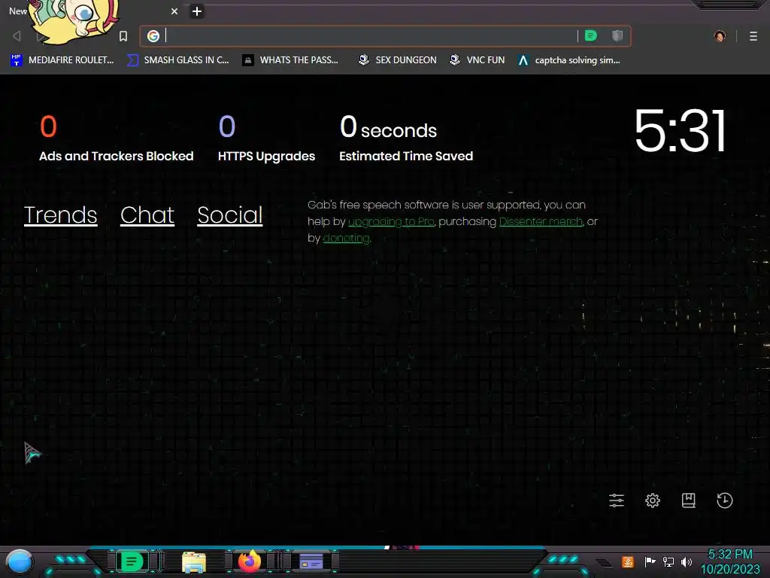Click the HTTPS Upgrades counter

(x=266, y=138)
